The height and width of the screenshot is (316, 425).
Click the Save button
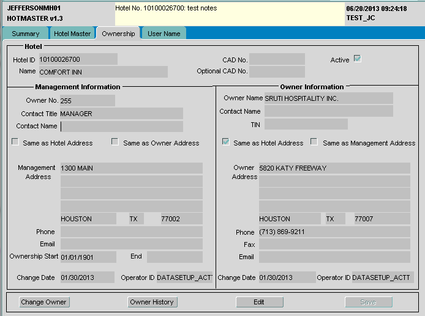click(368, 302)
